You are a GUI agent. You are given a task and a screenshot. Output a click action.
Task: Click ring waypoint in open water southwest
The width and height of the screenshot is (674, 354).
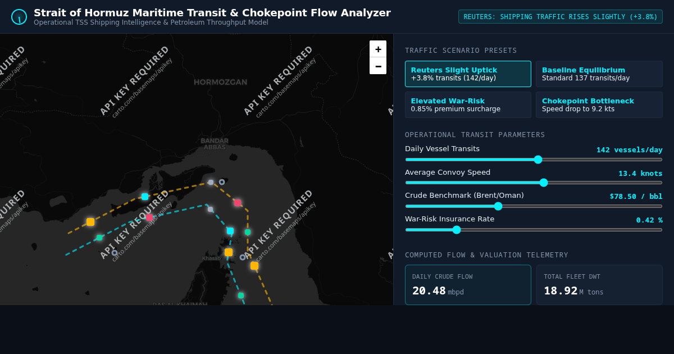pyautogui.click(x=115, y=253)
